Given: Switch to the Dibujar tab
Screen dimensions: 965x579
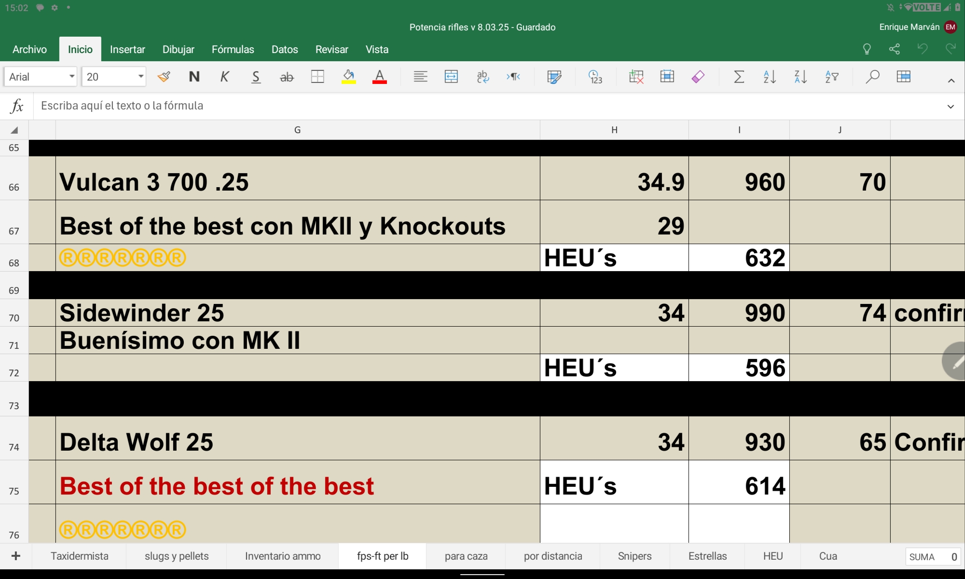Looking at the screenshot, I should tap(179, 49).
